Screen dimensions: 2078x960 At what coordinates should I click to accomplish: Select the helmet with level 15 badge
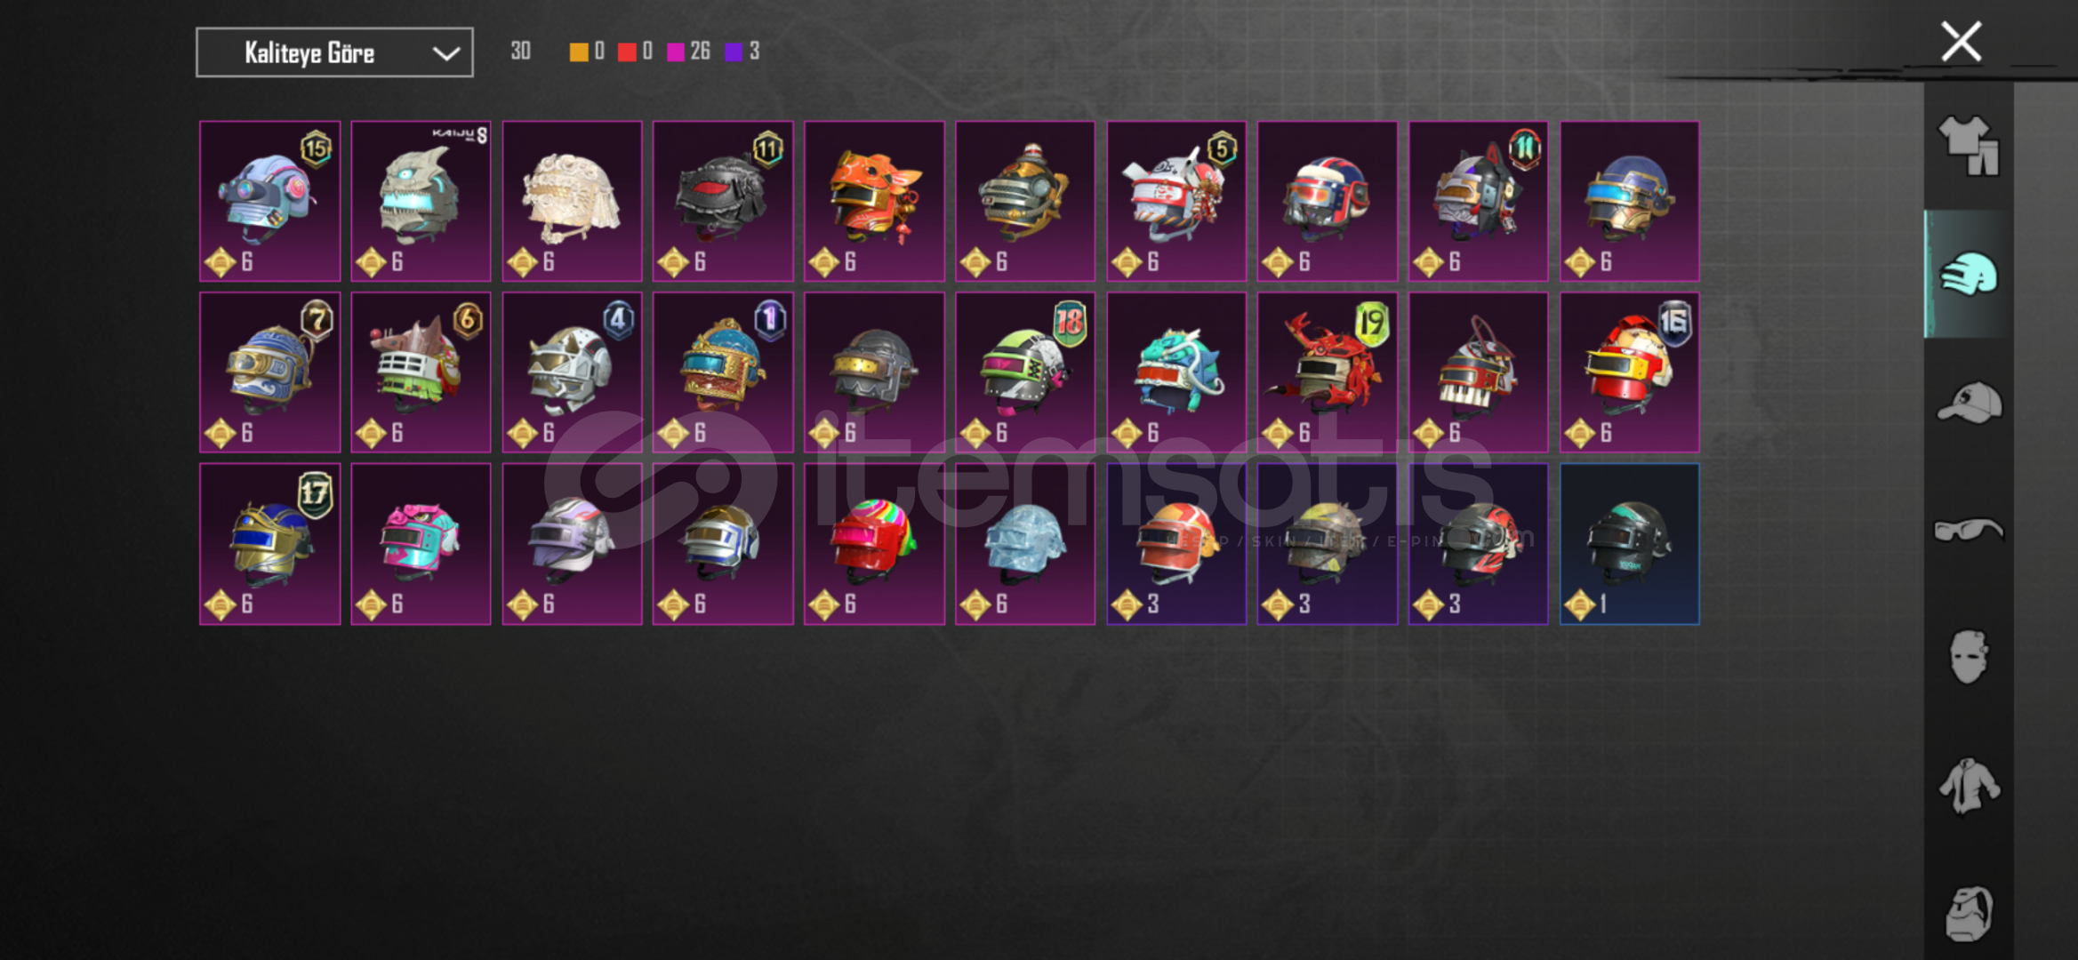(269, 201)
